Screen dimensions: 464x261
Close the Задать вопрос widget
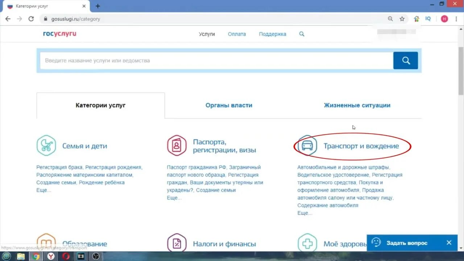(449, 243)
